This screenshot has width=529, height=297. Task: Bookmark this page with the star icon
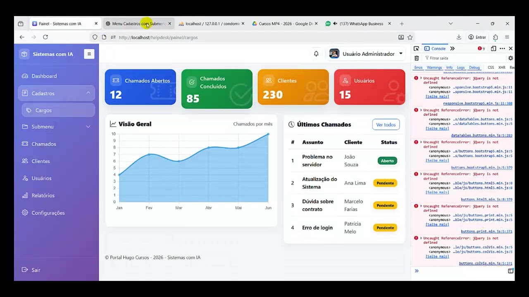(x=410, y=37)
